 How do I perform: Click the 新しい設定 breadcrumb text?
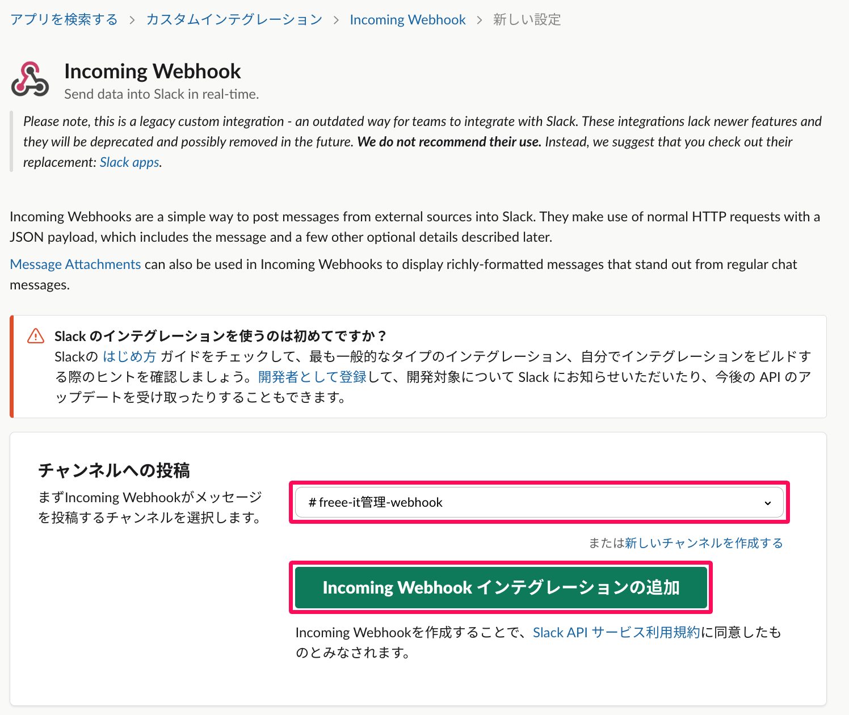point(527,20)
